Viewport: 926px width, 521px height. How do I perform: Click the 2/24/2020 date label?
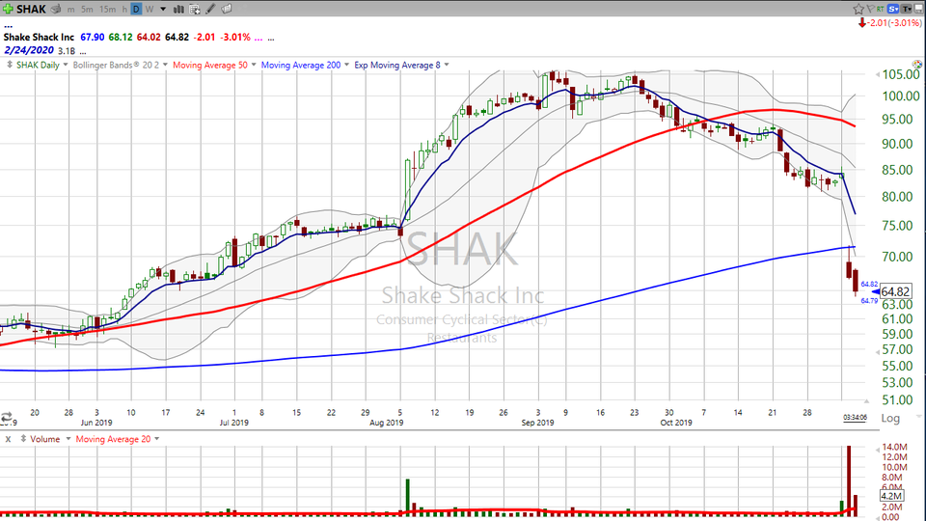pos(28,51)
